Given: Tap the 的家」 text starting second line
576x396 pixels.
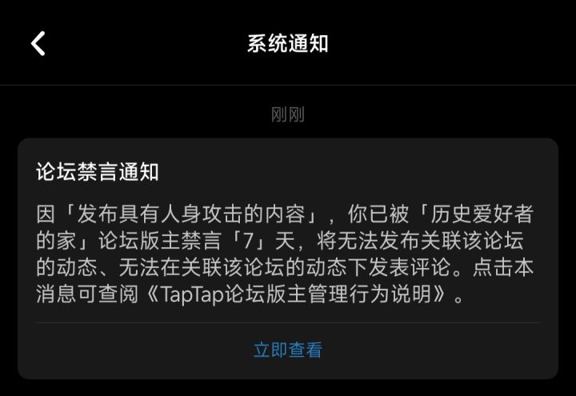Looking at the screenshot, I should (66, 241).
